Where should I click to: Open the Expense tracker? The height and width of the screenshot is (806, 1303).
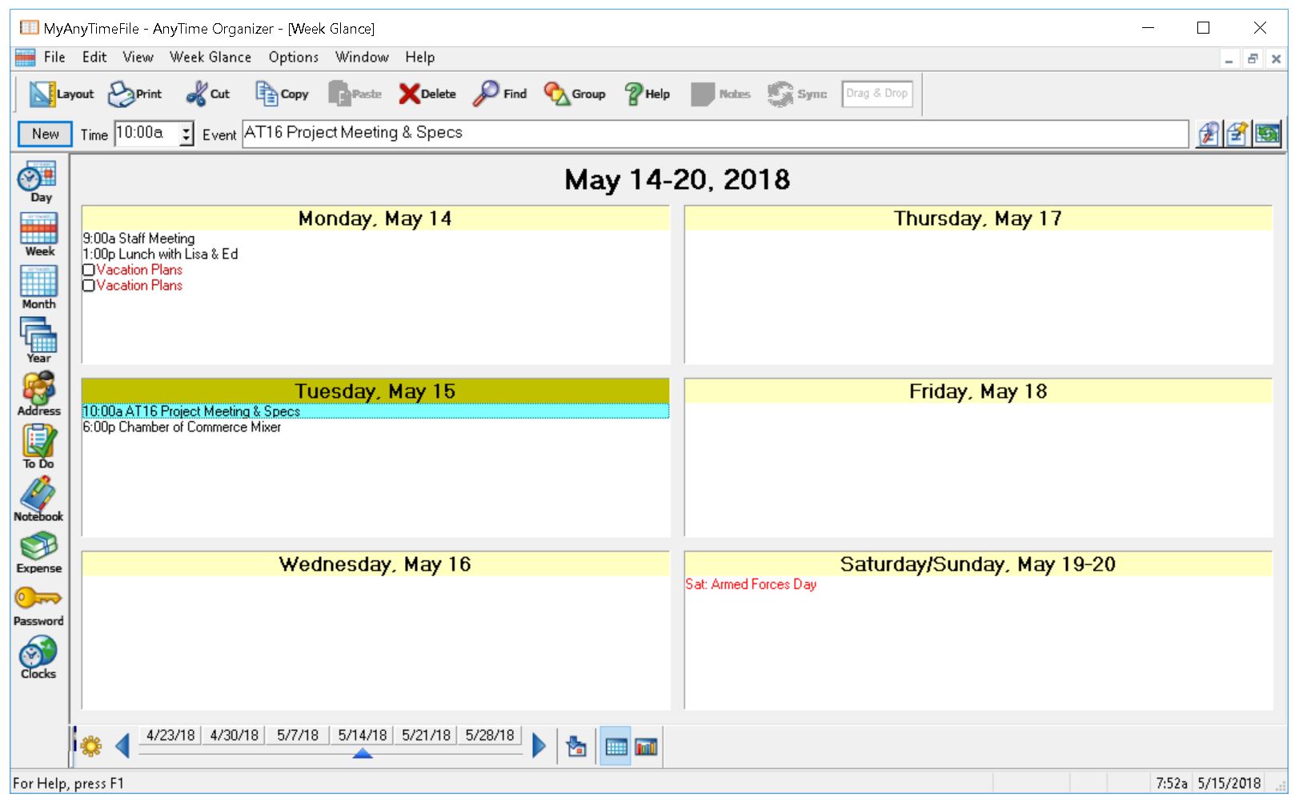point(38,551)
